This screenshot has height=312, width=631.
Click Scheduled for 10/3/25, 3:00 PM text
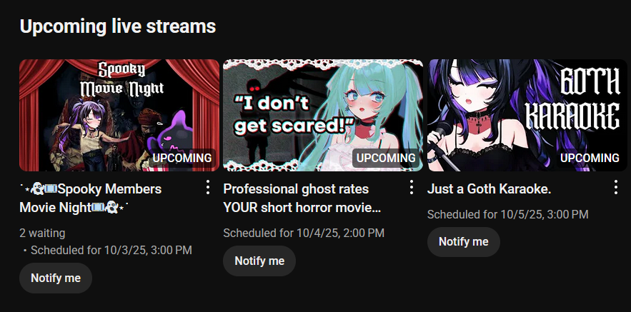111,251
